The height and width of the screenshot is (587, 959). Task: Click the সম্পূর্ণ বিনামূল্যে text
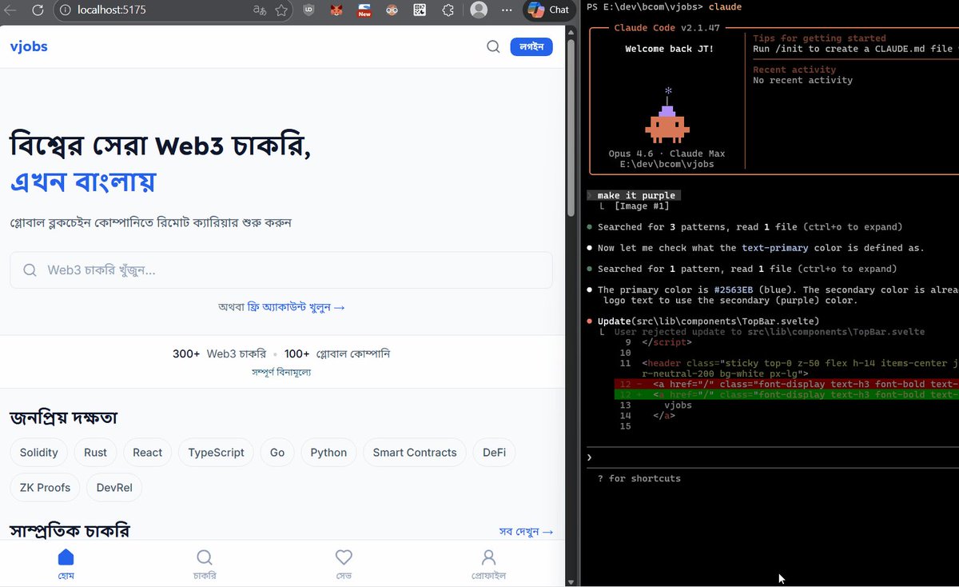[281, 373]
